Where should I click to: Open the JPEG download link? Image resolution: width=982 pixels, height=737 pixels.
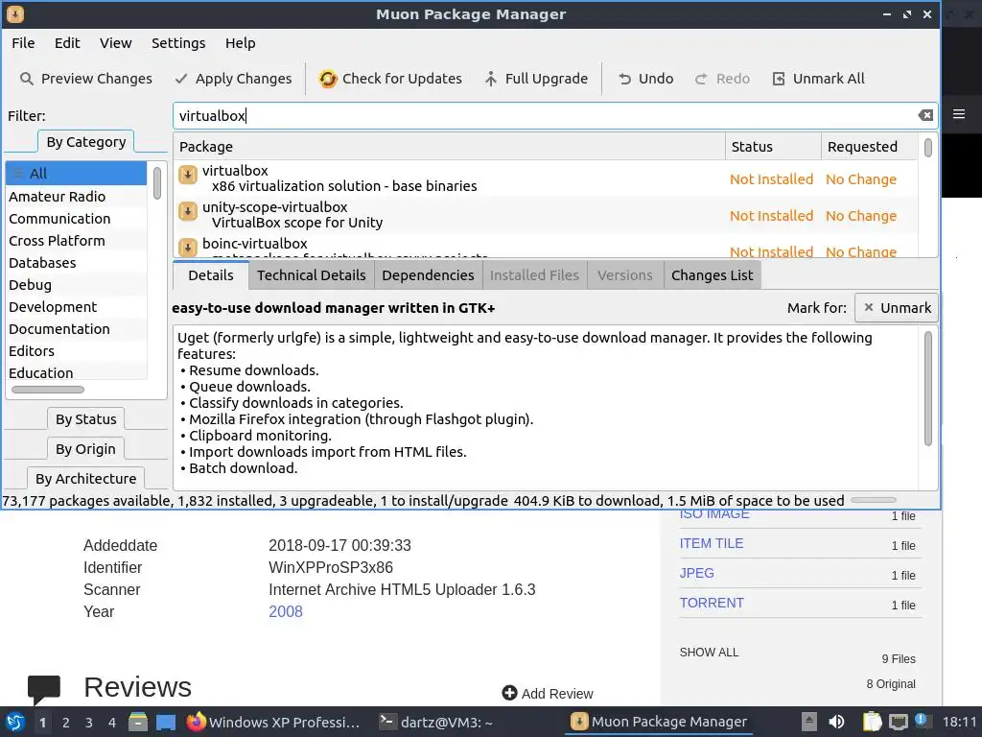(x=696, y=573)
